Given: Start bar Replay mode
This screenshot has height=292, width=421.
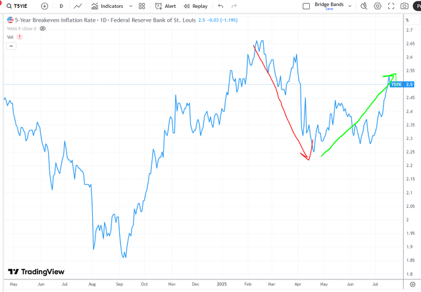Looking at the screenshot, I should [x=195, y=6].
